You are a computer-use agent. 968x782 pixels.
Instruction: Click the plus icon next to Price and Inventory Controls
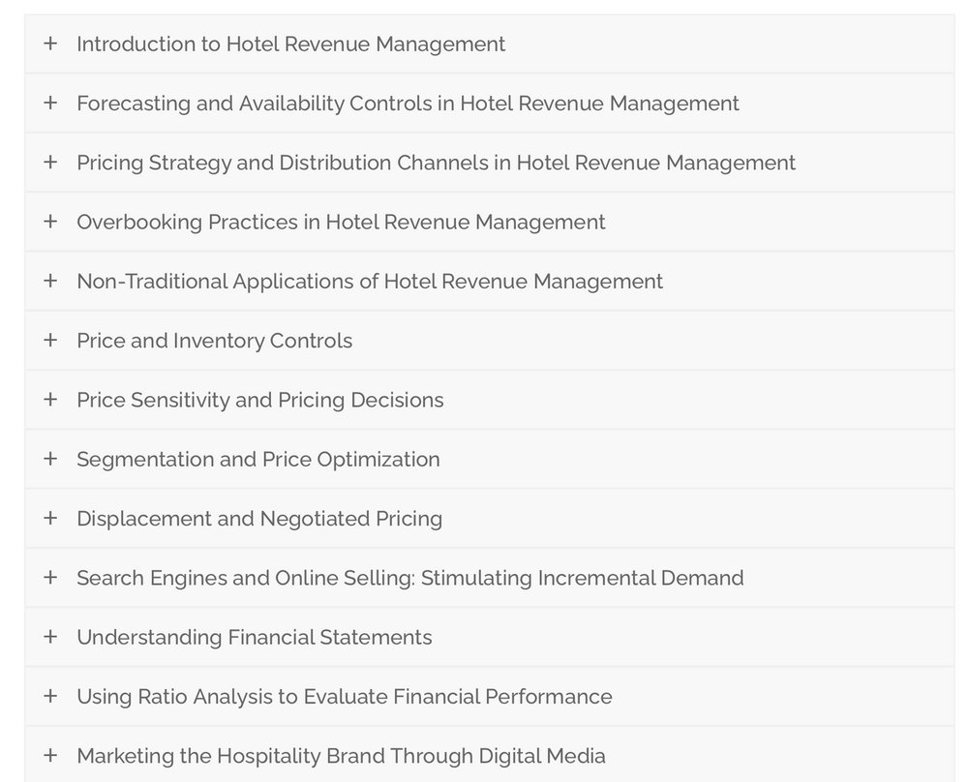[x=50, y=340]
